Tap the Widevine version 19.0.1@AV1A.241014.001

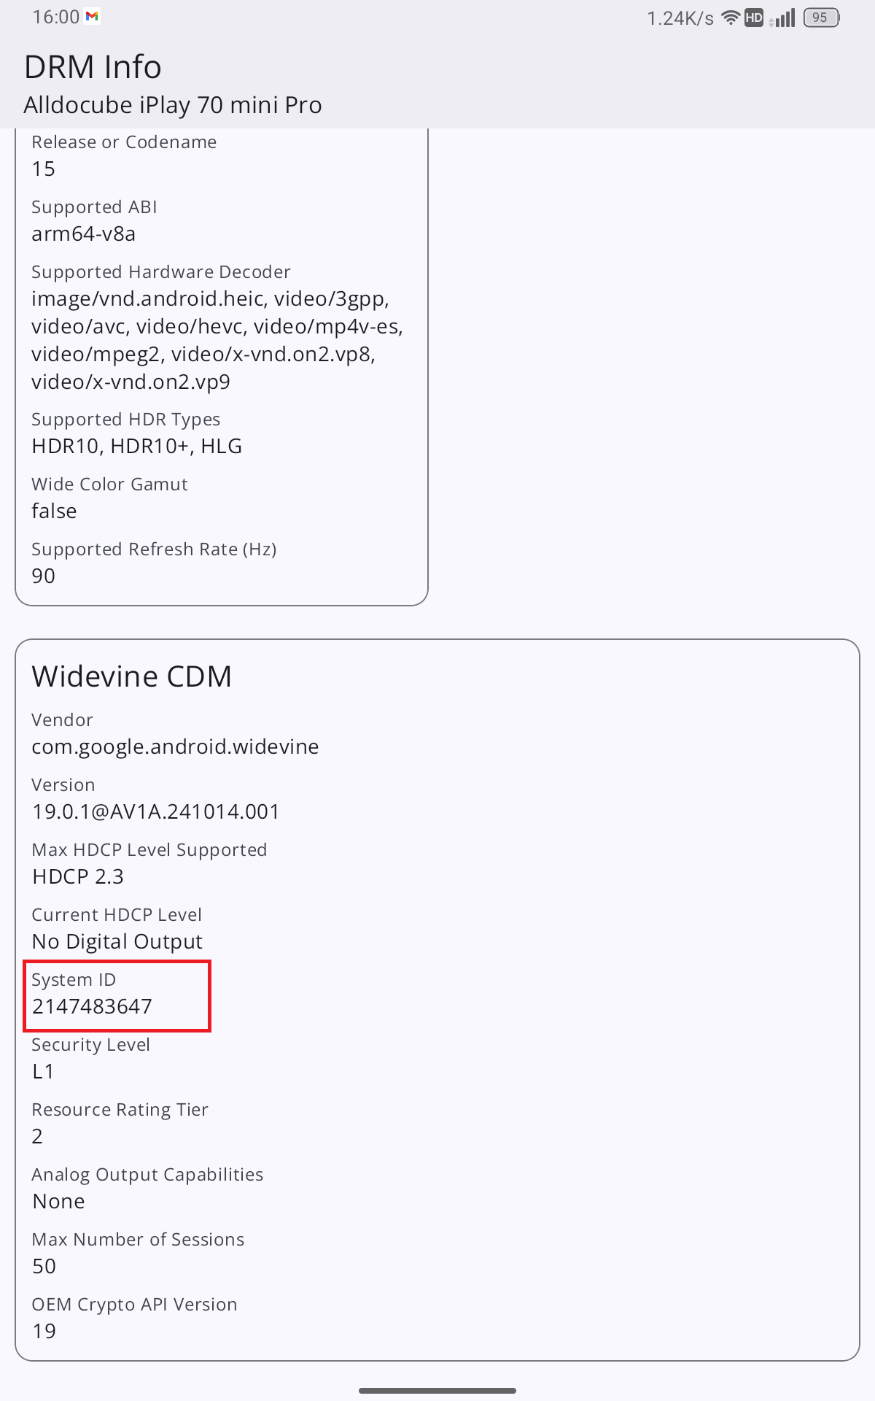tap(156, 811)
